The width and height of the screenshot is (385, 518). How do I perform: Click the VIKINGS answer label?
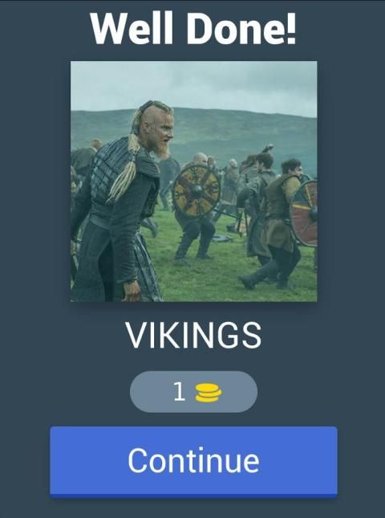(x=193, y=336)
